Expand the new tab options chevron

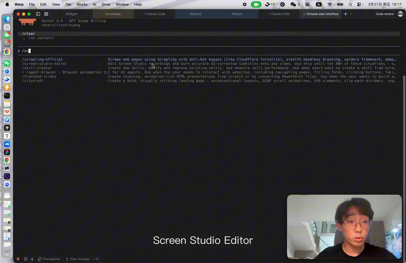351,14
